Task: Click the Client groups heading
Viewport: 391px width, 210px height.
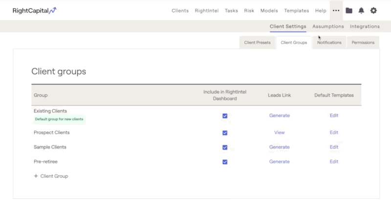Action: pyautogui.click(x=59, y=71)
